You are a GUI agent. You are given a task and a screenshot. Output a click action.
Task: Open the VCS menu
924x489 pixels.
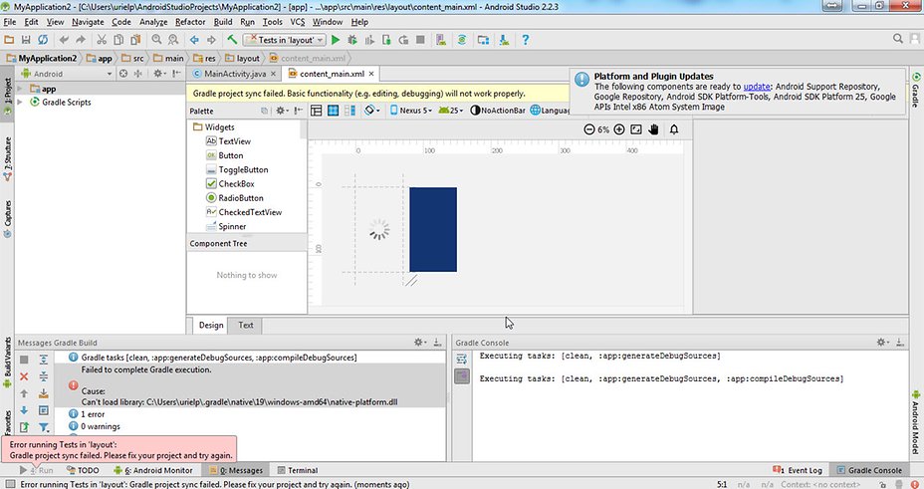tap(298, 22)
